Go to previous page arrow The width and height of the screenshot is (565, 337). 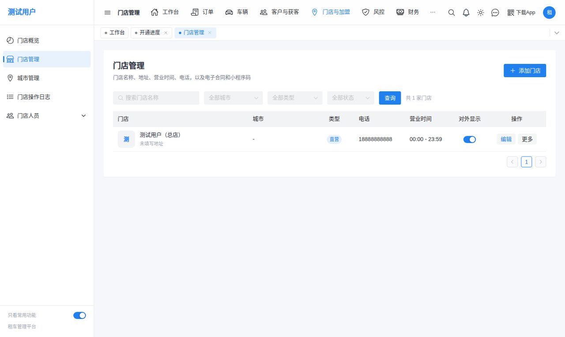coord(512,162)
